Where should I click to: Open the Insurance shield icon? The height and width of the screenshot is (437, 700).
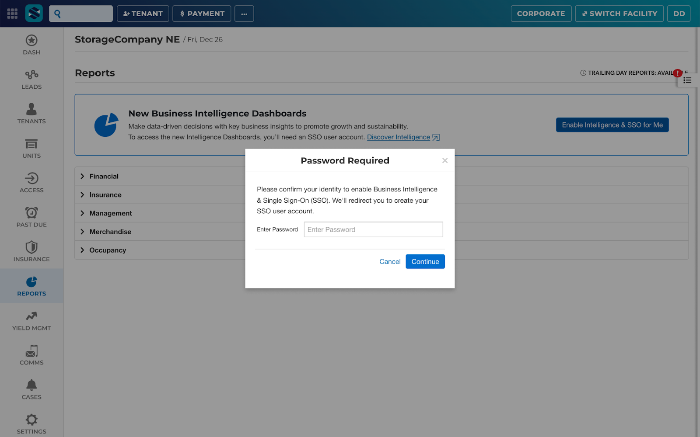coord(31,247)
